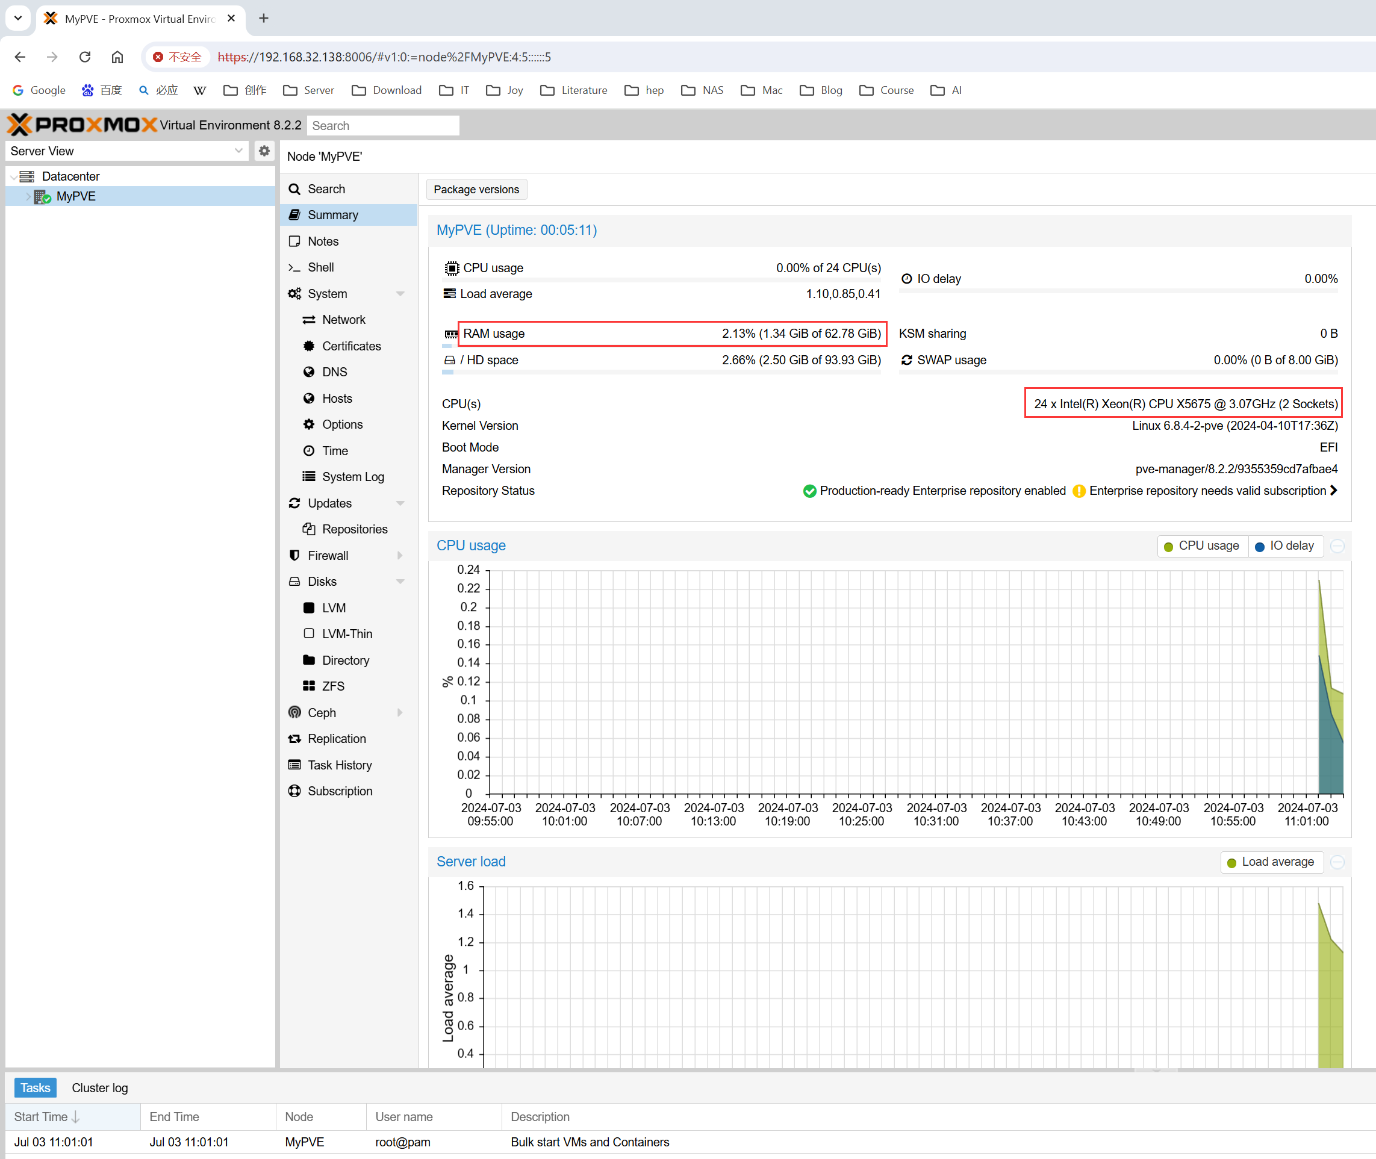Open the browser tab list dropdown
The height and width of the screenshot is (1159, 1376).
click(17, 17)
